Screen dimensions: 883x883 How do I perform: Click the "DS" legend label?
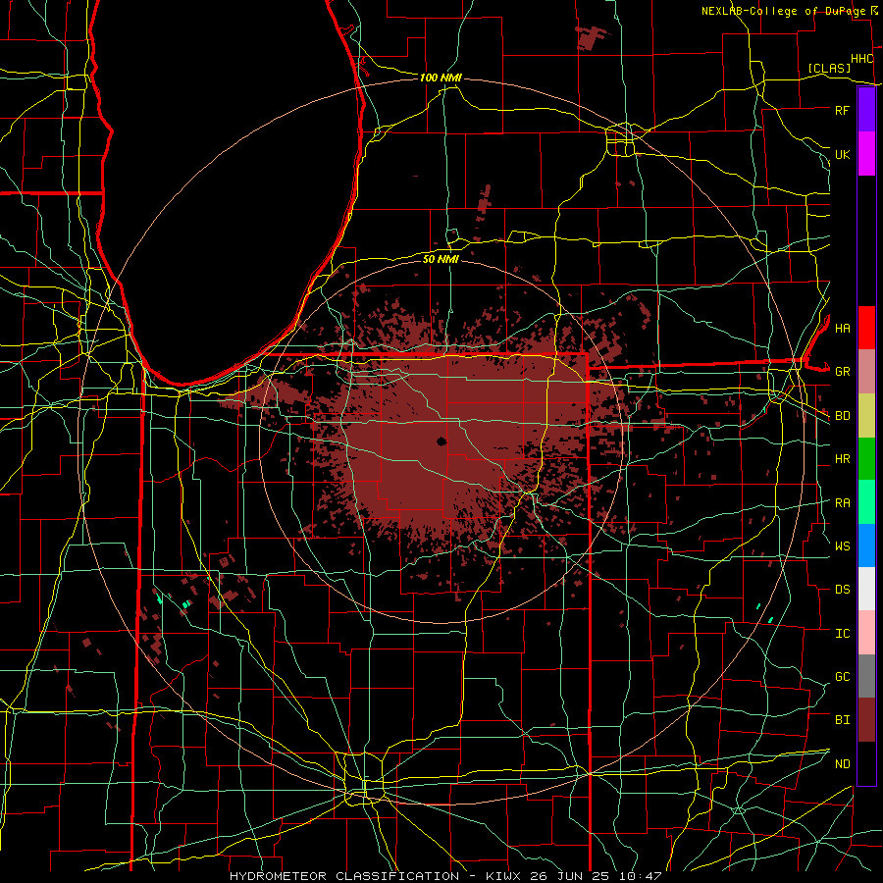pyautogui.click(x=842, y=590)
